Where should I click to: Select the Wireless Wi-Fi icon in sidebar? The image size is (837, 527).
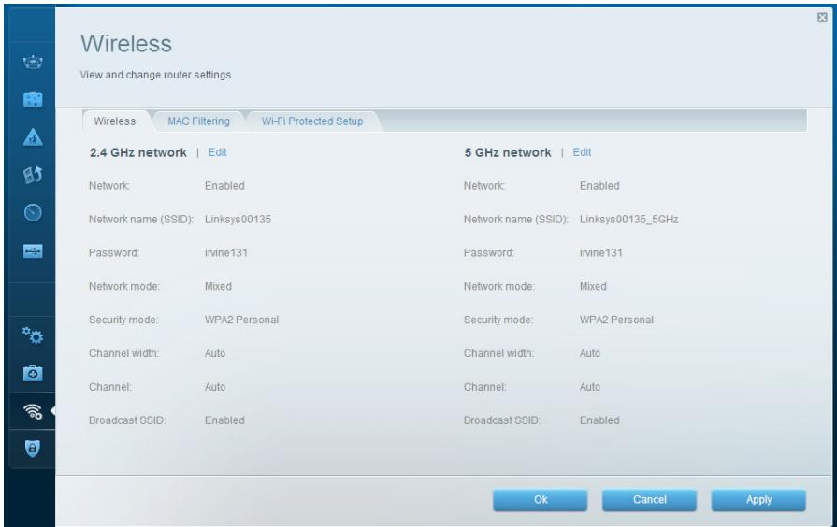pyautogui.click(x=33, y=411)
